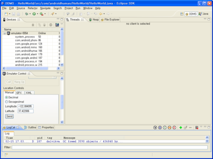Open the back navigation history dropdown
This screenshot has height=159, width=213.
104,14
